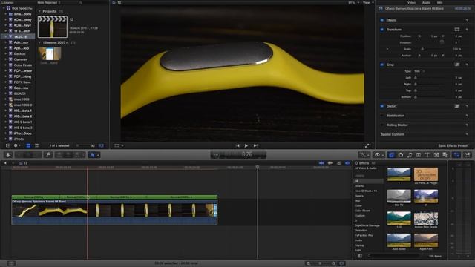Select the Aged Film effect thumbnail
Viewport: 475px width, 267px height.
click(426, 240)
